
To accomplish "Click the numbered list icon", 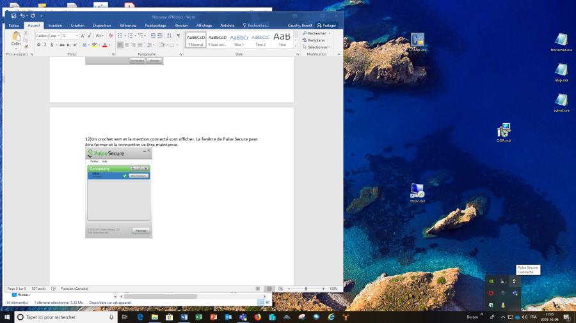I will [x=131, y=36].
